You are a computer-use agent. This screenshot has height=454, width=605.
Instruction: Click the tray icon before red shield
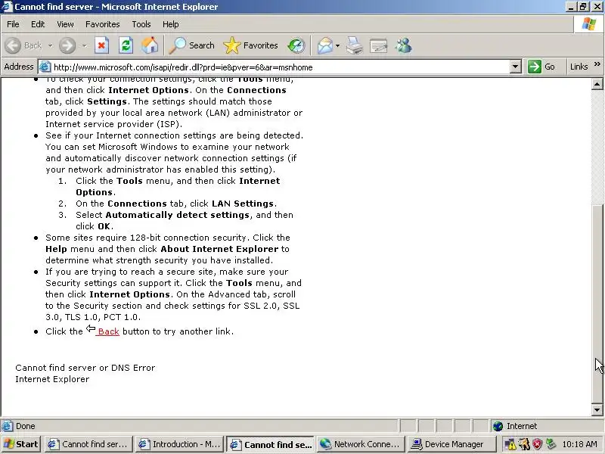[524, 444]
